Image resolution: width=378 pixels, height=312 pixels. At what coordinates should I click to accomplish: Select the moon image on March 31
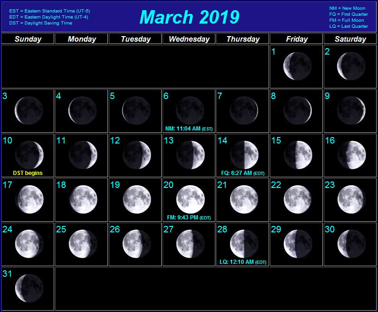[x=29, y=288]
